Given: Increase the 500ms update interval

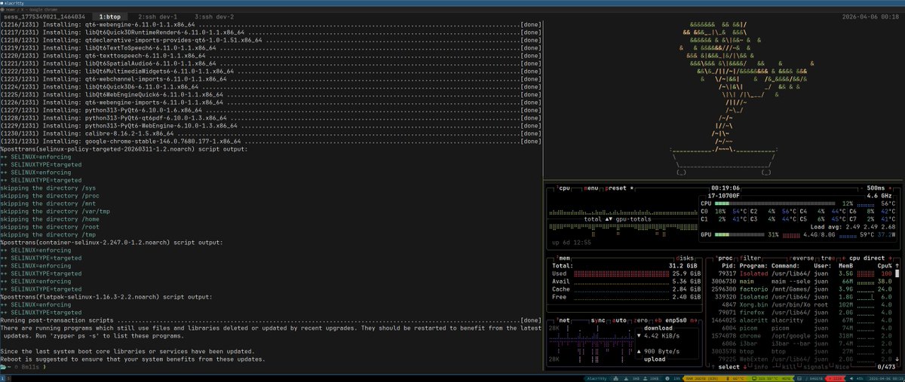Looking at the screenshot, I should click(x=890, y=188).
